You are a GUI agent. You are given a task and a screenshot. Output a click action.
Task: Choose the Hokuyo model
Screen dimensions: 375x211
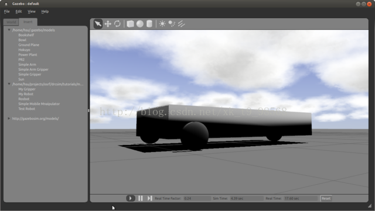(24, 50)
